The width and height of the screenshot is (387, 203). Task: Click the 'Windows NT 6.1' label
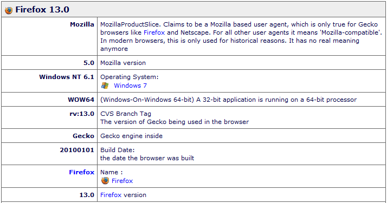[66, 77]
